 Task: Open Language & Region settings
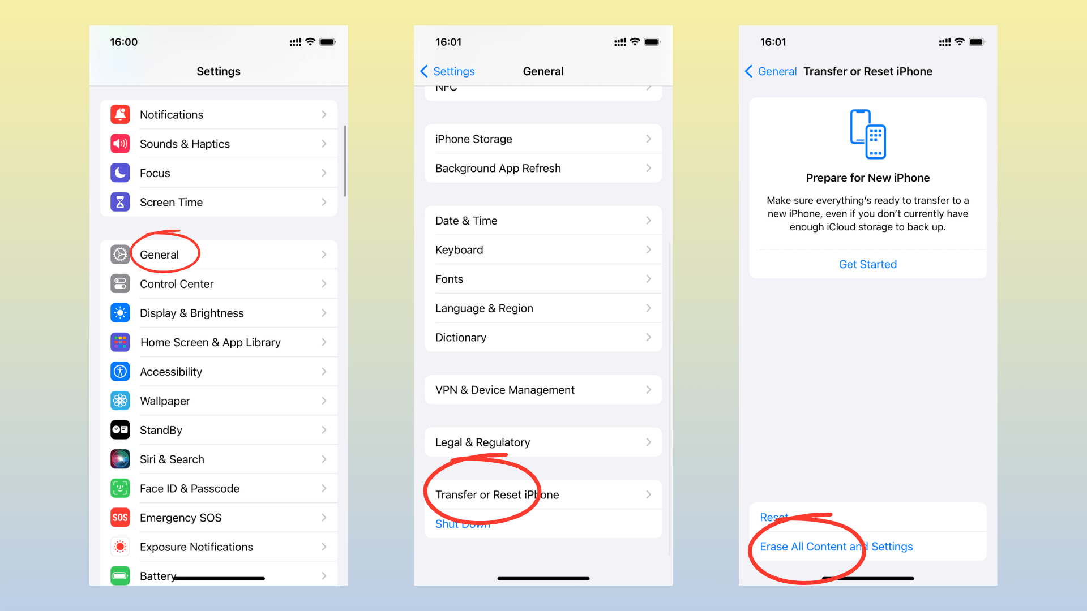(x=543, y=308)
